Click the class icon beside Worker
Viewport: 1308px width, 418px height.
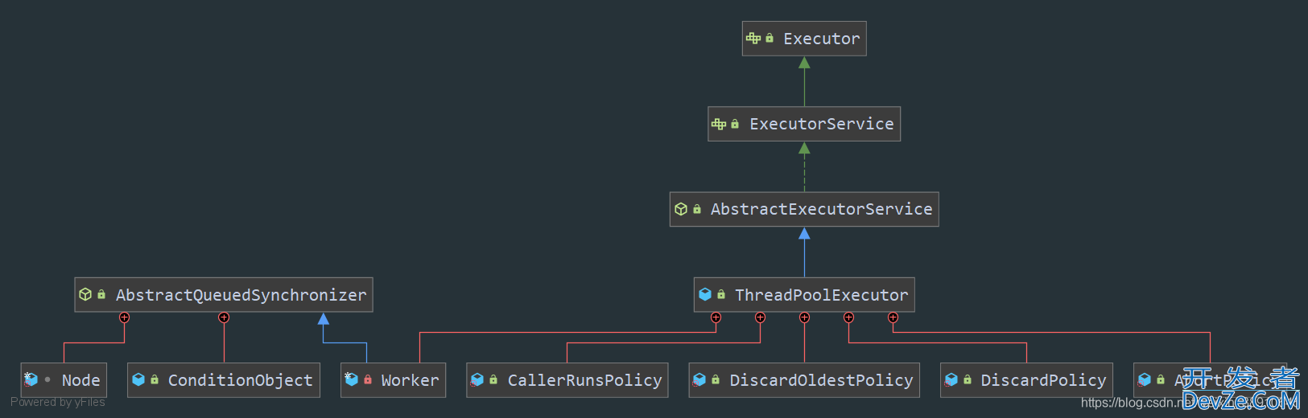[351, 379]
